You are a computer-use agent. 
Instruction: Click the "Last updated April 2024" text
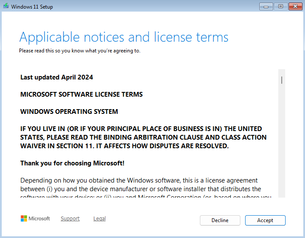point(56,77)
